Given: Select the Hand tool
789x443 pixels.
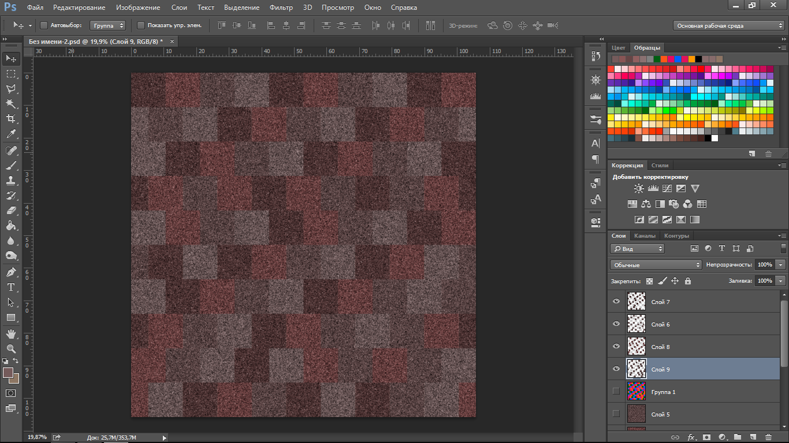Looking at the screenshot, I should [10, 334].
